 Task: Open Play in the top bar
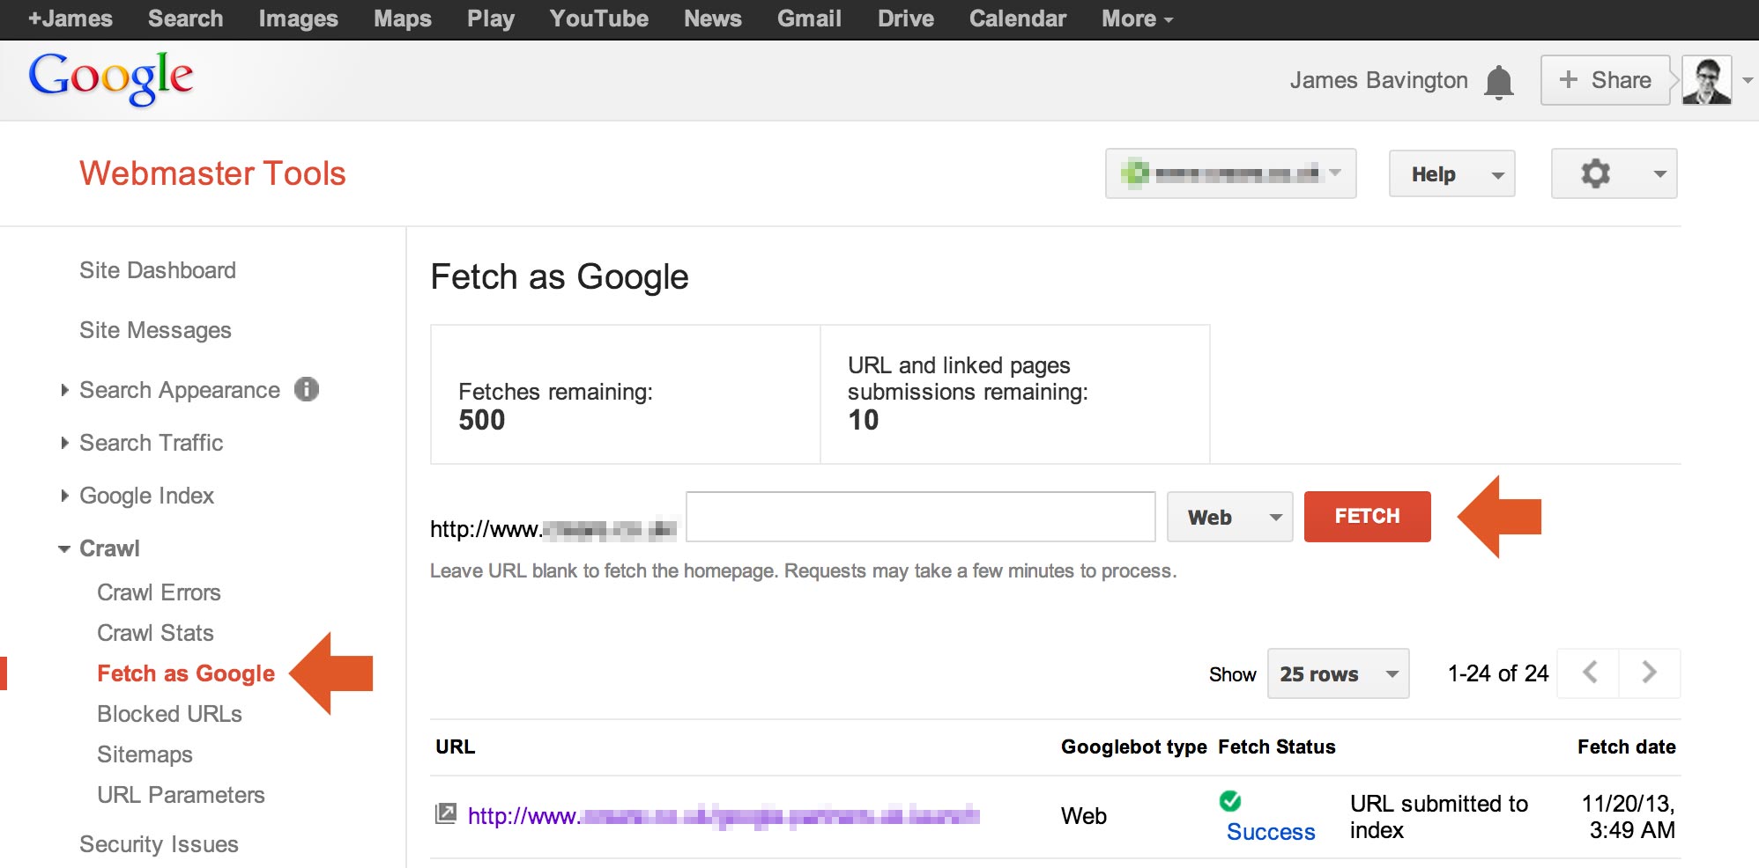click(x=491, y=18)
